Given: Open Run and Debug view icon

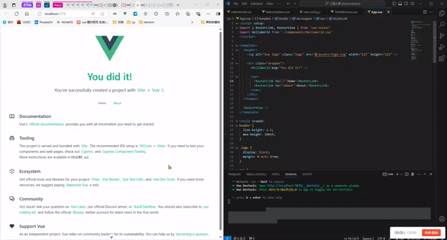Looking at the screenshot, I should (x=441, y=47).
